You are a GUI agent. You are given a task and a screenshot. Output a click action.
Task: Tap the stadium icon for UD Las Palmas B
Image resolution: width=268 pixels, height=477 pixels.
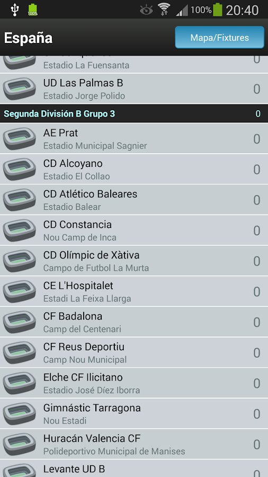point(20,89)
